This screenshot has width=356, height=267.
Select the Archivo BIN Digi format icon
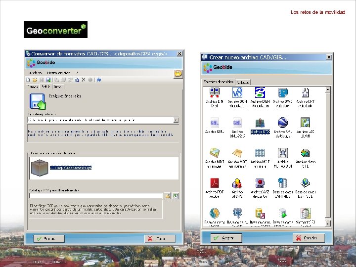click(214, 92)
